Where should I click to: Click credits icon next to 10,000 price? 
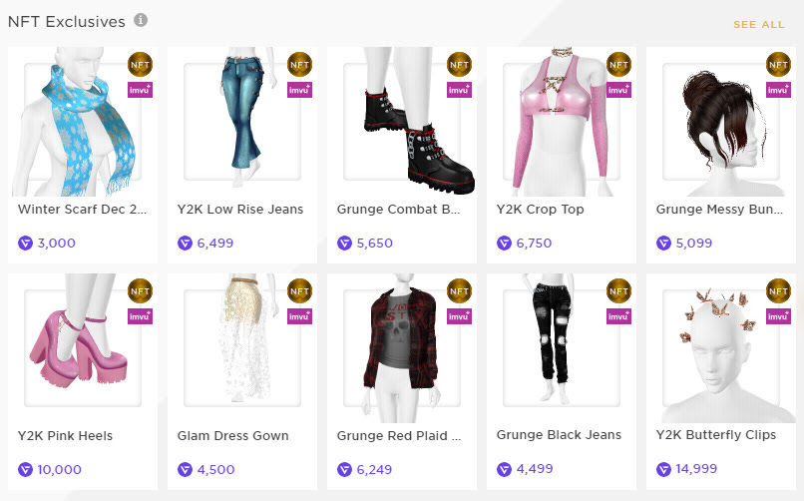point(25,469)
